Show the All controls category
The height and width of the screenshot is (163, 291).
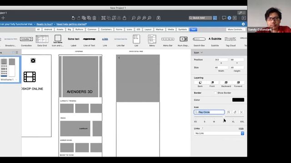coord(38,29)
